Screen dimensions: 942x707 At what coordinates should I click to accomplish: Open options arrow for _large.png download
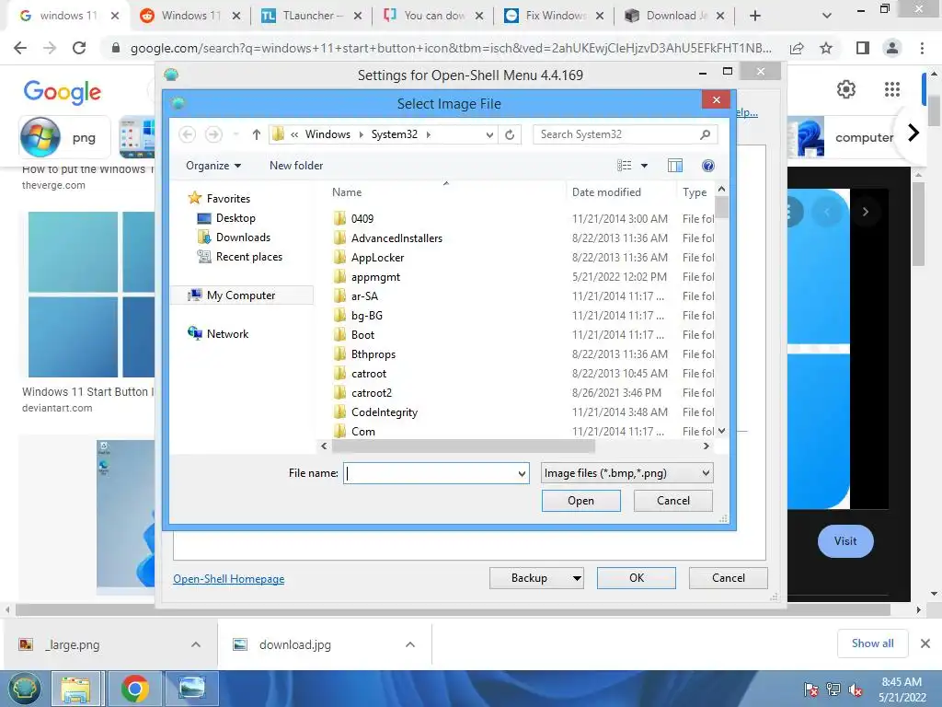196,644
